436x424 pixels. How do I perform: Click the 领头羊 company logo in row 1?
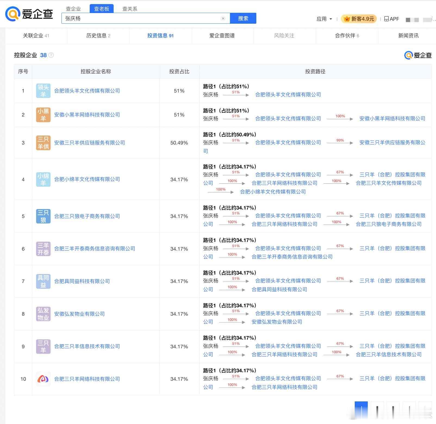coord(43,91)
